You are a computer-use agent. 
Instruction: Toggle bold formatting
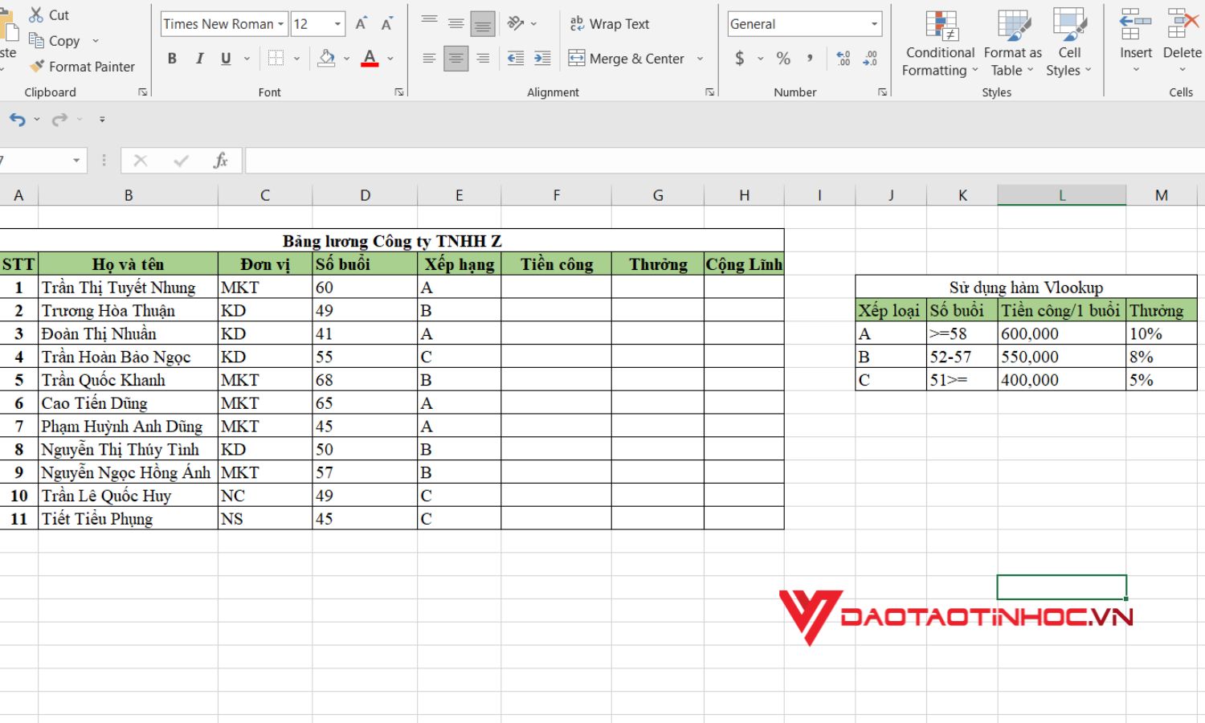click(x=171, y=58)
